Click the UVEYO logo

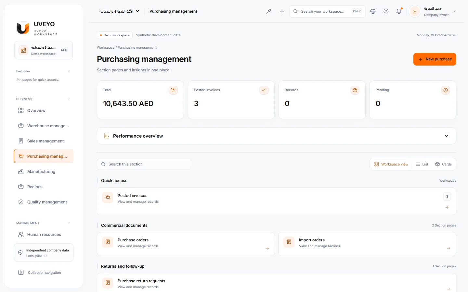tap(23, 28)
